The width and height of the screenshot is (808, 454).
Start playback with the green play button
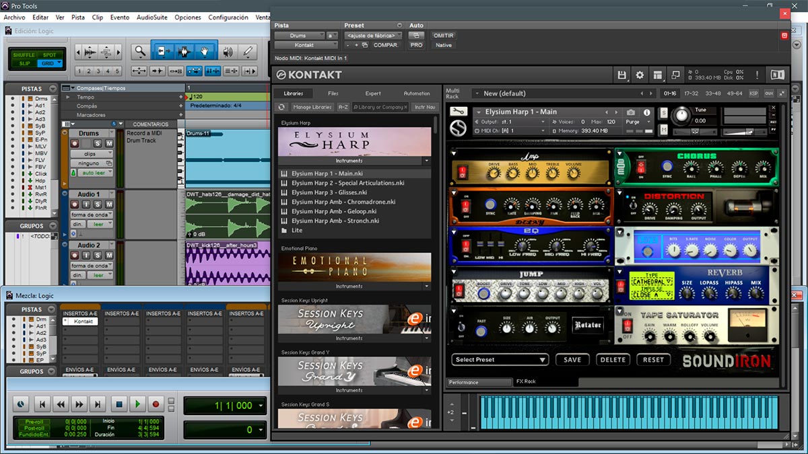tap(137, 404)
